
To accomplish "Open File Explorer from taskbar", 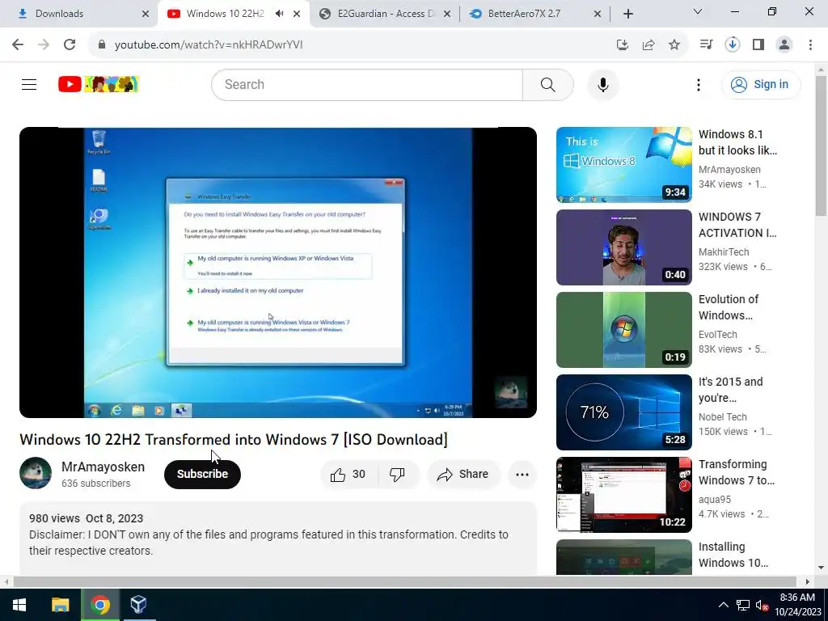I will click(x=60, y=605).
